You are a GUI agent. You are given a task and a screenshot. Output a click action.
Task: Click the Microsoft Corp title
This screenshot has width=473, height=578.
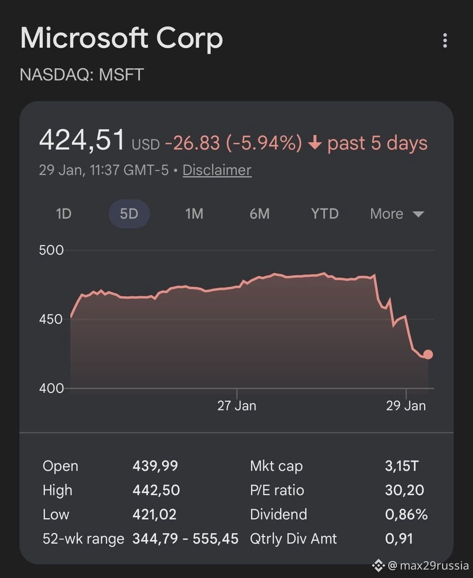[121, 39]
